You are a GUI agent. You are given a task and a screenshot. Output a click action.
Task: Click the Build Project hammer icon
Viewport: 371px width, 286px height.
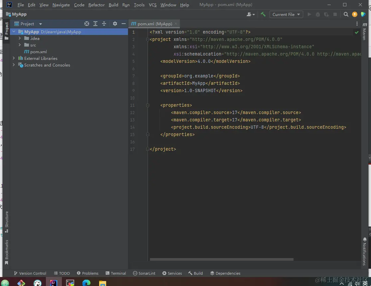[x=263, y=14]
